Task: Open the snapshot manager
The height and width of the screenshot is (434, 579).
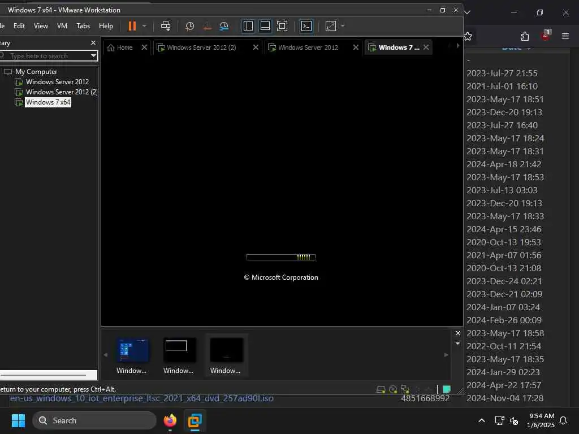Action: [224, 26]
